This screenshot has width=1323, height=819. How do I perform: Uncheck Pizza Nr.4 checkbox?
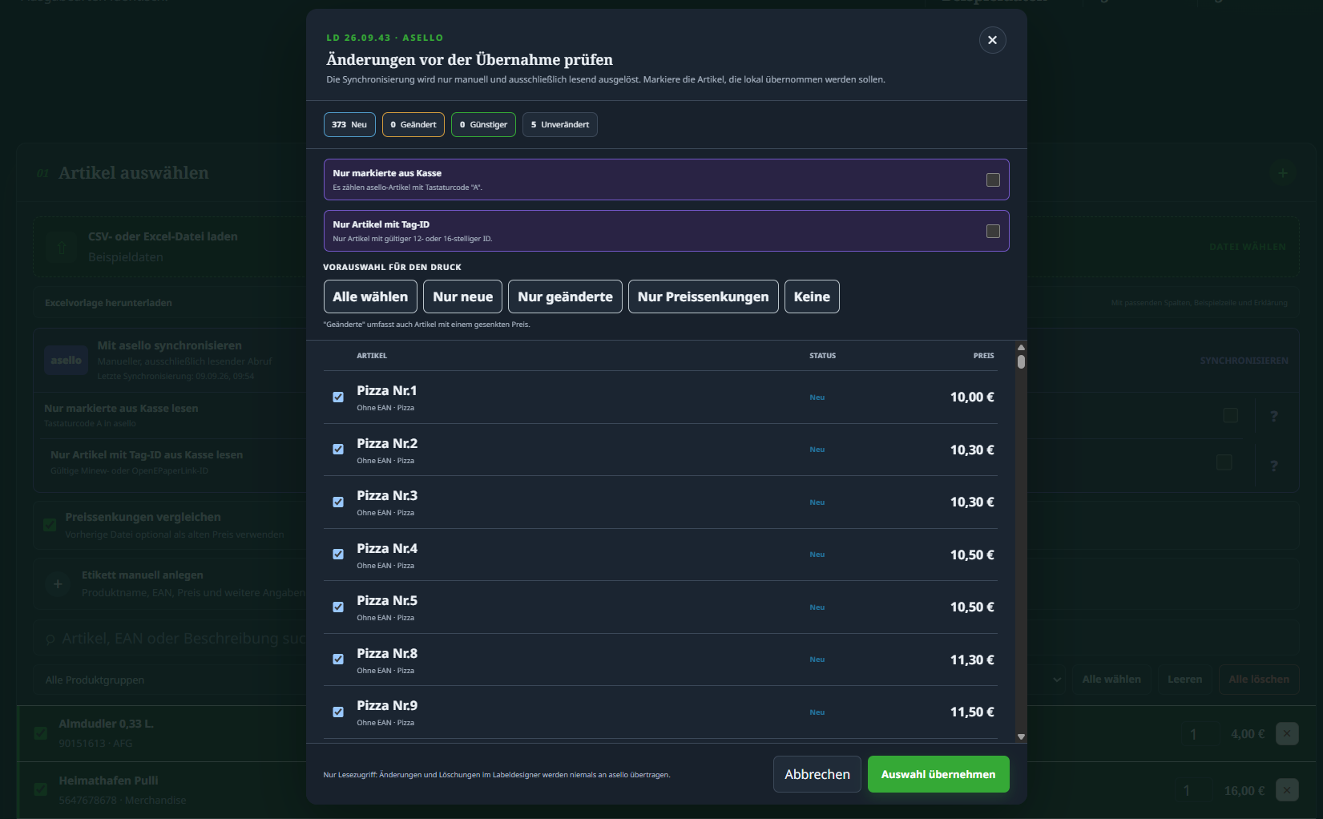(x=338, y=555)
